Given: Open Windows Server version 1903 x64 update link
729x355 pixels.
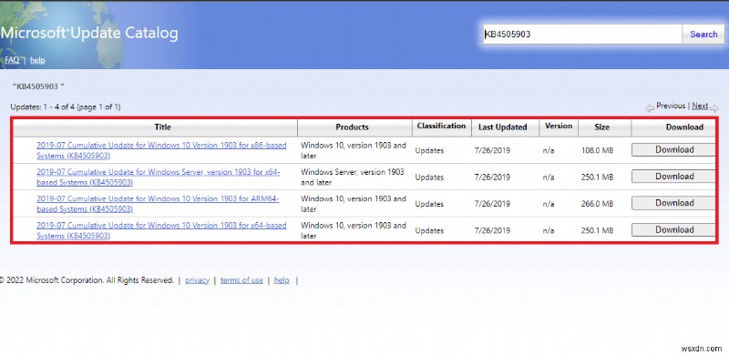Looking at the screenshot, I should coord(158,177).
